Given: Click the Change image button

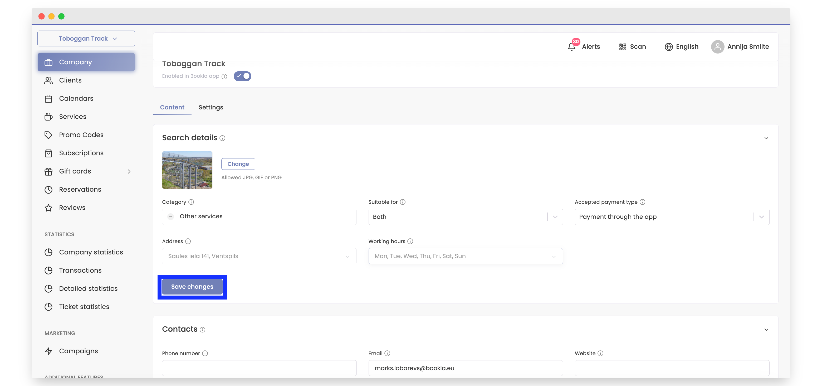Looking at the screenshot, I should click(238, 164).
